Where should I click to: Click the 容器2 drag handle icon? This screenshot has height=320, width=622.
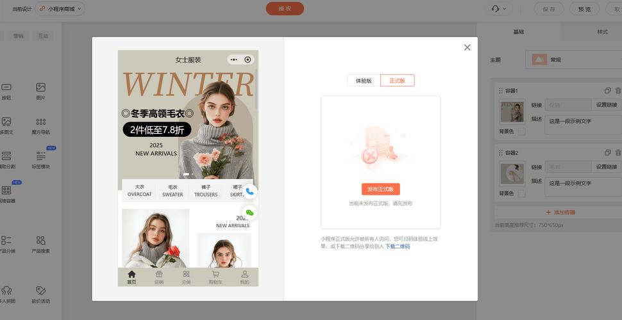click(x=501, y=153)
